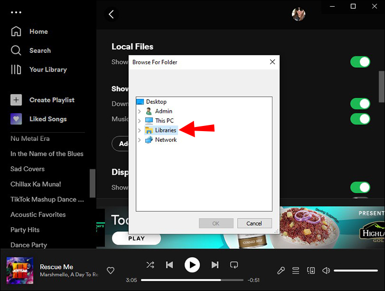Expand the Libraries tree node
385x291 pixels.
pyautogui.click(x=139, y=131)
